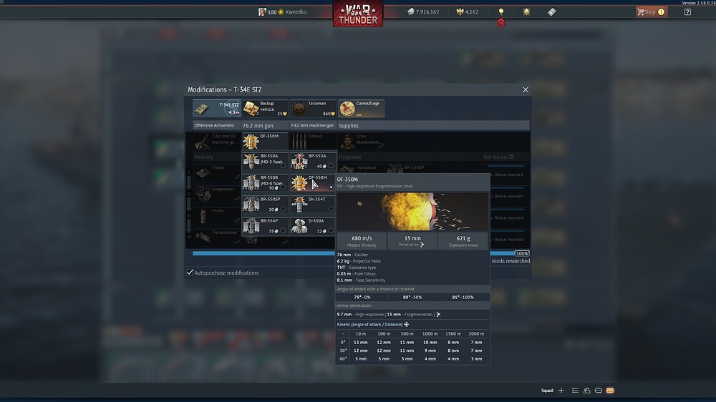Click the OF-350M explosion preview image
The image size is (716, 402).
tap(412, 211)
